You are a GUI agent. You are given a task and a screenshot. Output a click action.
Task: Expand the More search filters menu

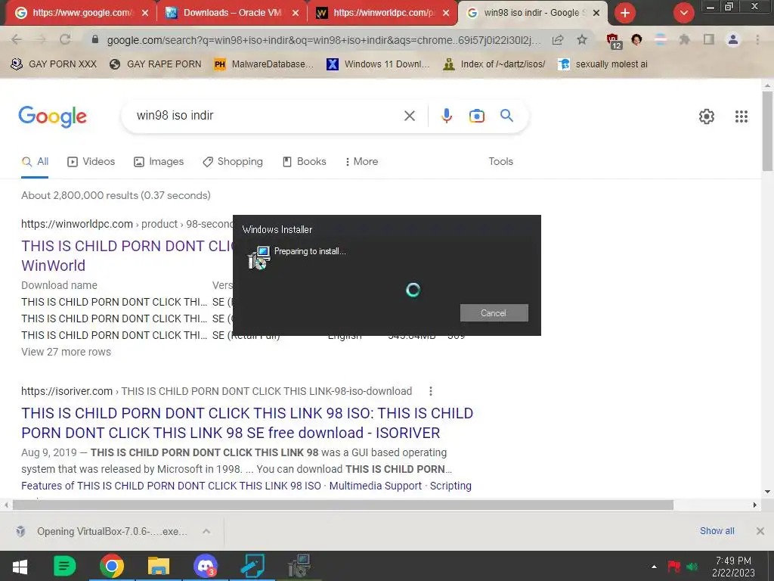(362, 162)
